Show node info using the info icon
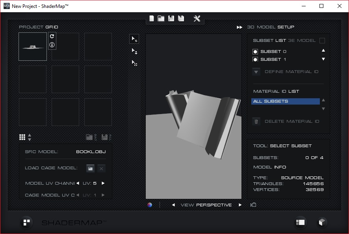Screen dimensions: 349x234 (x=52, y=45)
